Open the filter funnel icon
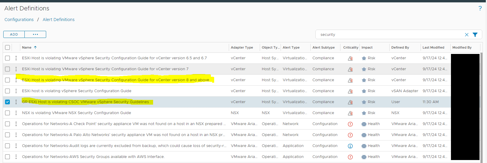The width and height of the screenshot is (487, 163). (x=475, y=35)
